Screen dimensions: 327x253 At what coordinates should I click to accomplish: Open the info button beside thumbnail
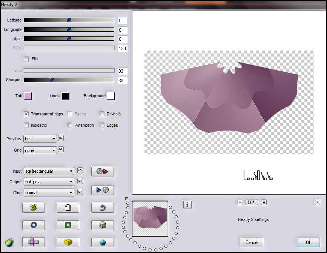click(187, 205)
